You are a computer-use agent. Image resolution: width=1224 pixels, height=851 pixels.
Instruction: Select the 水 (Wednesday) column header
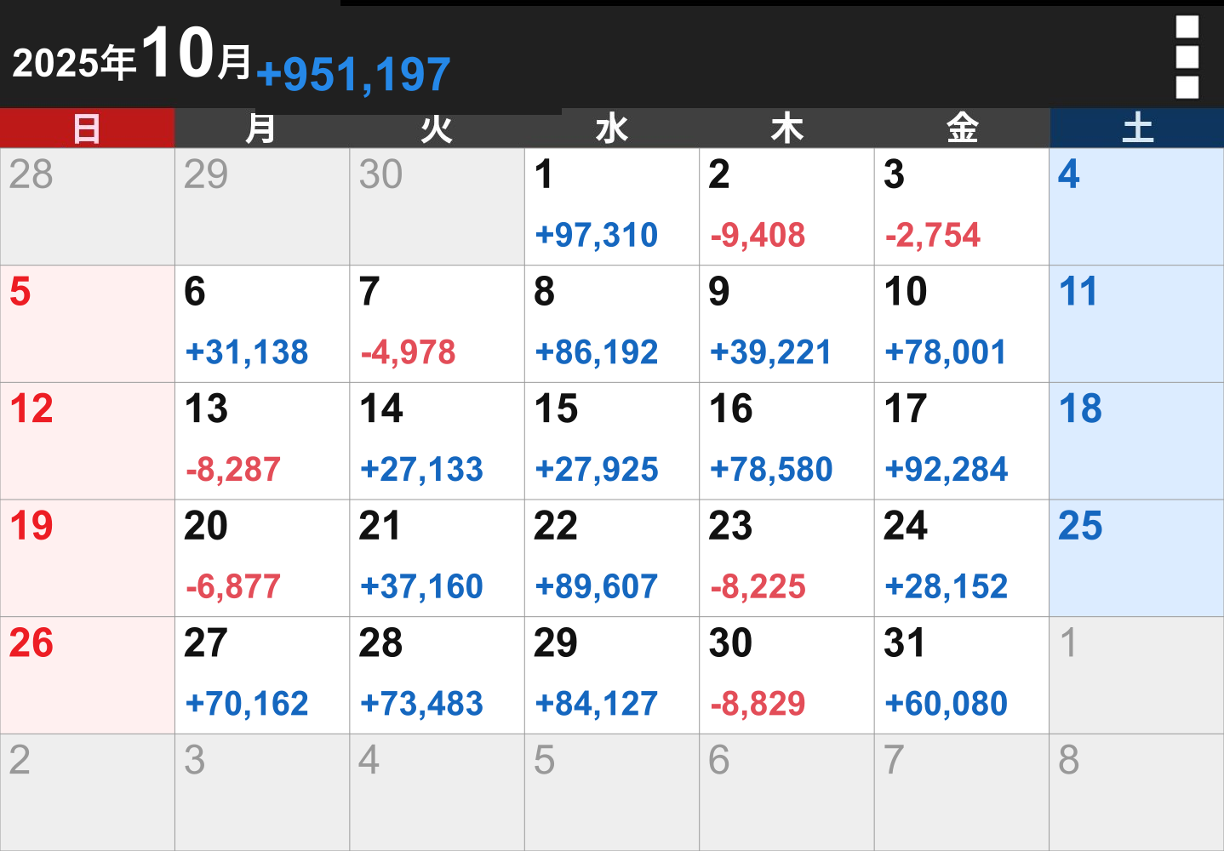coord(612,129)
